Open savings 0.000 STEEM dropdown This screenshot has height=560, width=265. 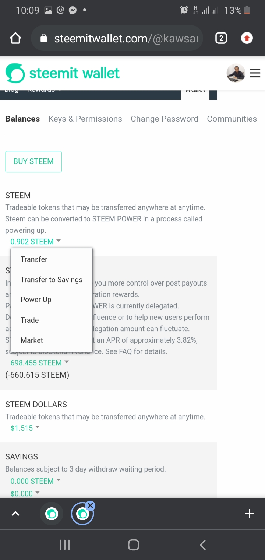click(35, 481)
